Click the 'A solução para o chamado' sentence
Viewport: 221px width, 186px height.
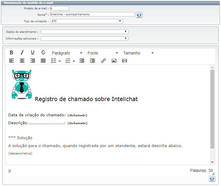click(x=95, y=146)
